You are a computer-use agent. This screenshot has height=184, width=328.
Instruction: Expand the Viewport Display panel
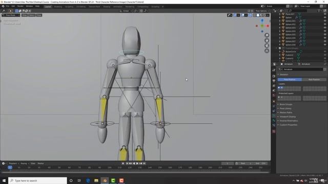click(x=288, y=117)
